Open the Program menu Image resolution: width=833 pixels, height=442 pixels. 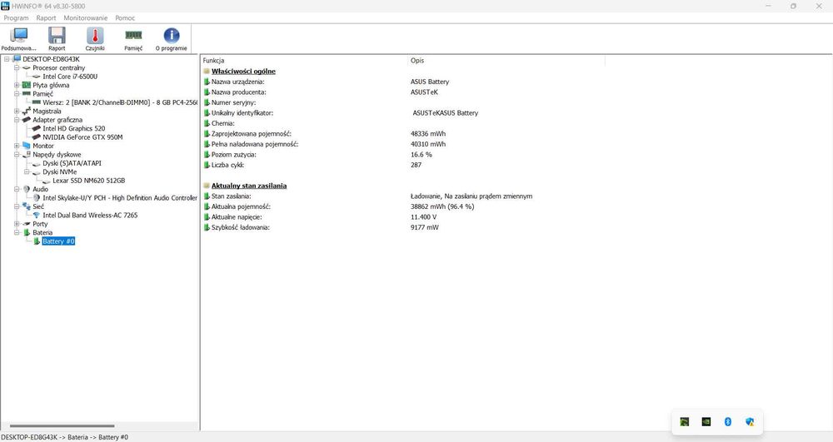click(x=16, y=18)
